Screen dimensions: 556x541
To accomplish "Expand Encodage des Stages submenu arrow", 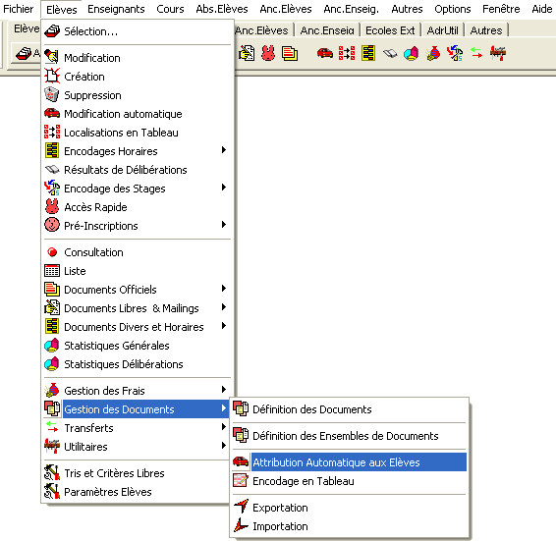I will click(223, 188).
